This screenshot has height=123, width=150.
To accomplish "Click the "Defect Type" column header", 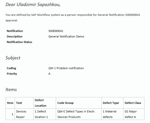I will pyautogui.click(x=111, y=103).
